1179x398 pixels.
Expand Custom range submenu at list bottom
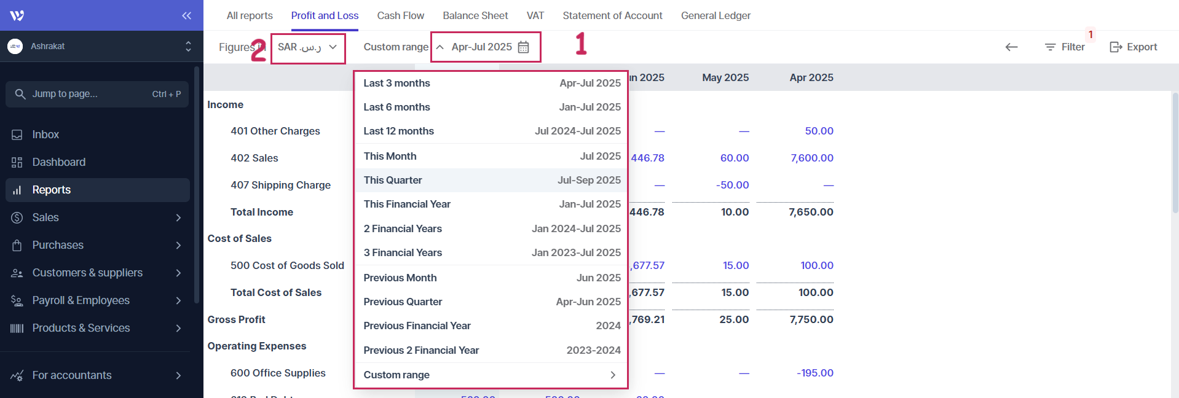[490, 375]
